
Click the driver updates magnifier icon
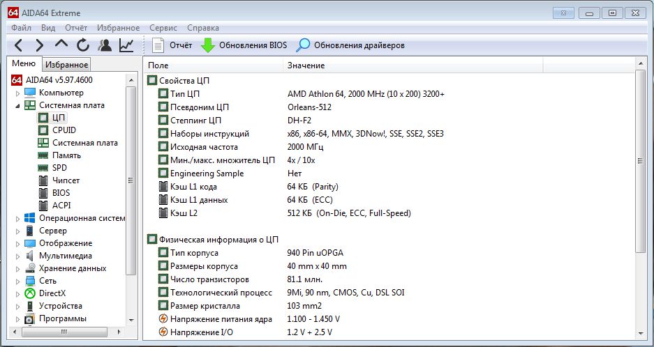click(x=303, y=45)
